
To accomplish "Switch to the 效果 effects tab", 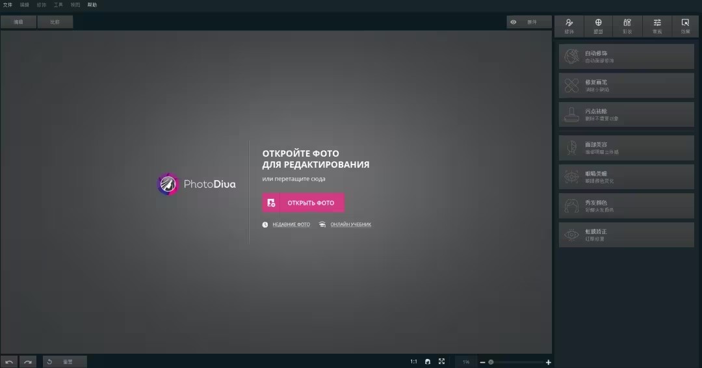I will pyautogui.click(x=685, y=26).
